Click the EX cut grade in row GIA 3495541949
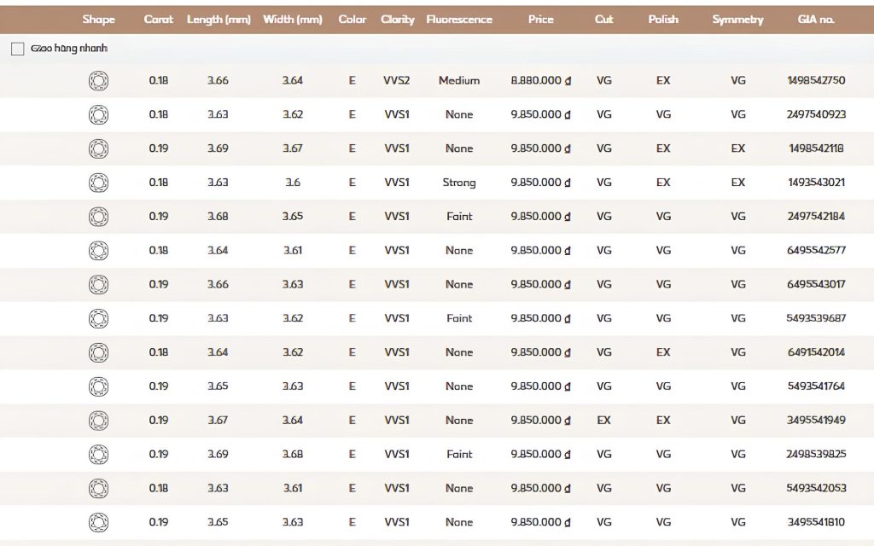Screen dimensions: 874x546 click(x=603, y=420)
